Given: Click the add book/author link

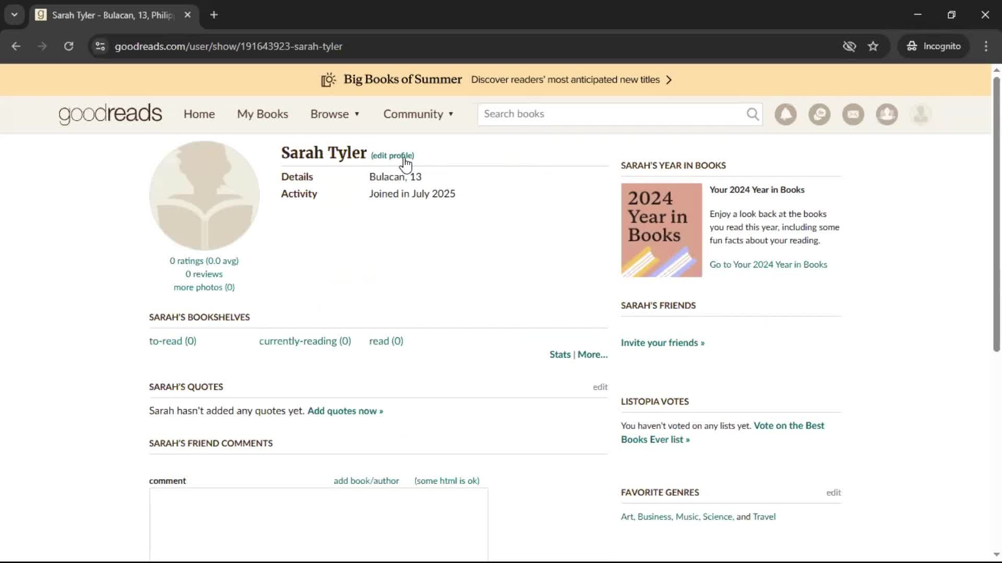Looking at the screenshot, I should tap(366, 481).
